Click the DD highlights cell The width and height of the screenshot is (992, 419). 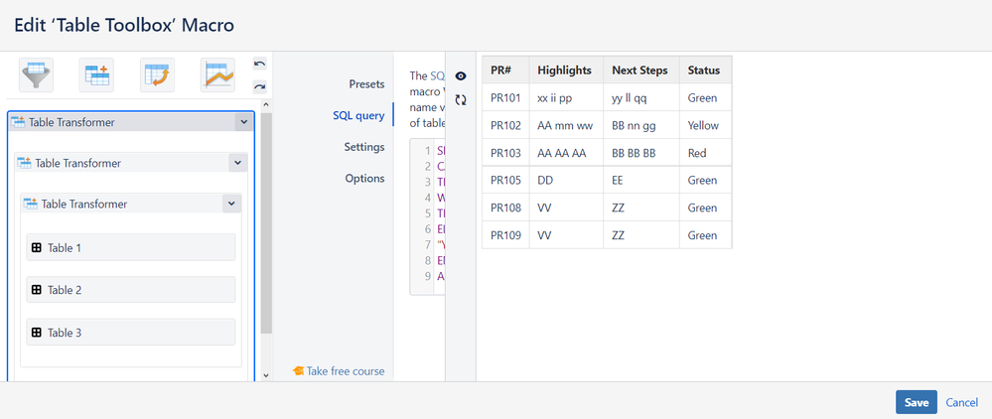566,181
